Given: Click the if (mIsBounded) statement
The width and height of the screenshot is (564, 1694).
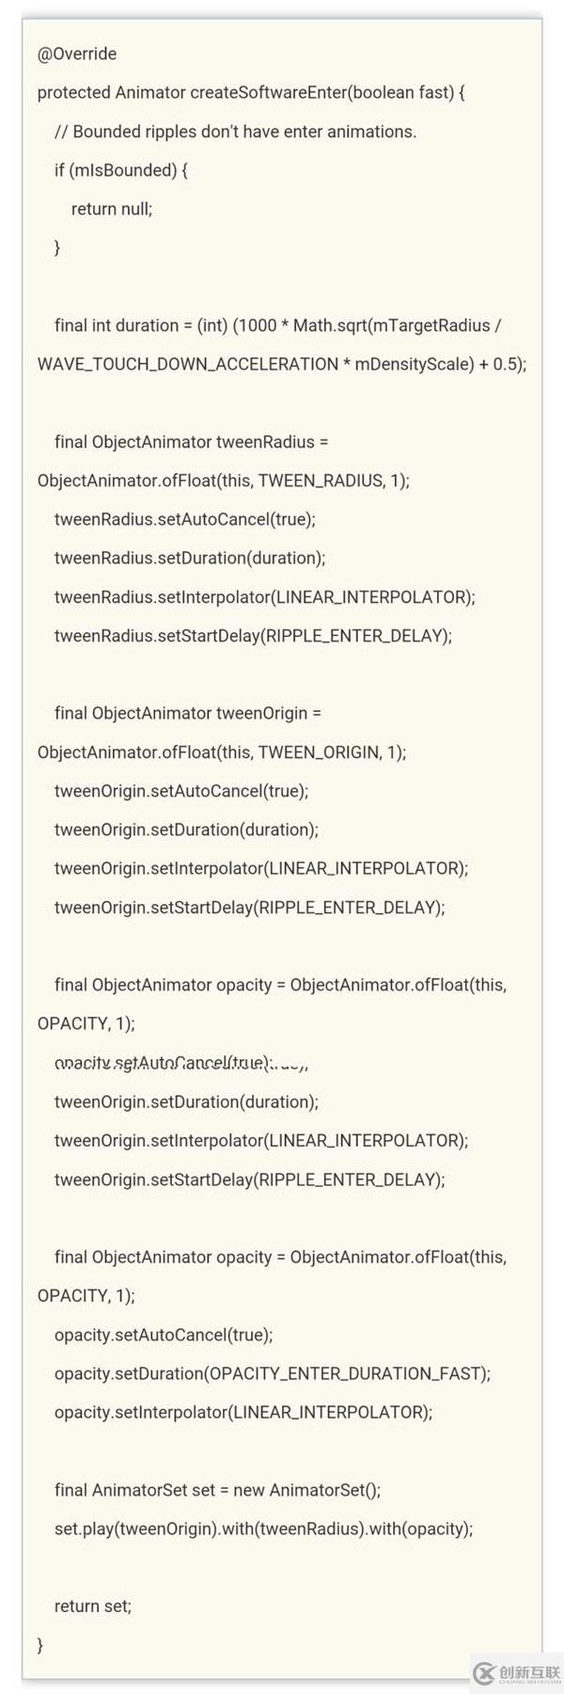Looking at the screenshot, I should (121, 170).
